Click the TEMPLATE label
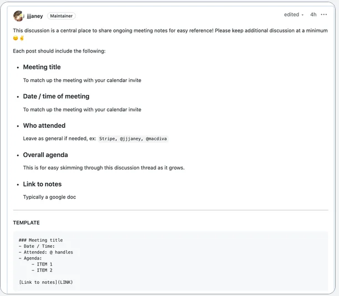 [x=27, y=222]
